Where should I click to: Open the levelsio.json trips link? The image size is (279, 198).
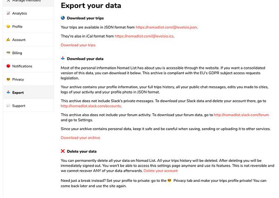coord(166,27)
